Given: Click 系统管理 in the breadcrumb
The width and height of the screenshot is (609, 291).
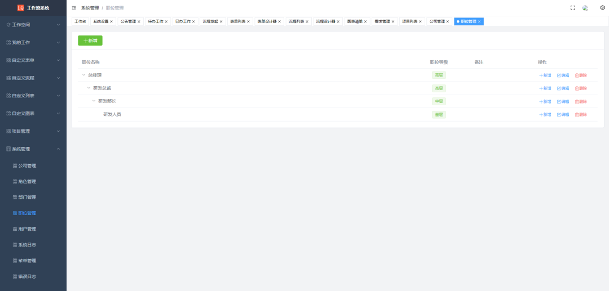Looking at the screenshot, I should (89, 8).
